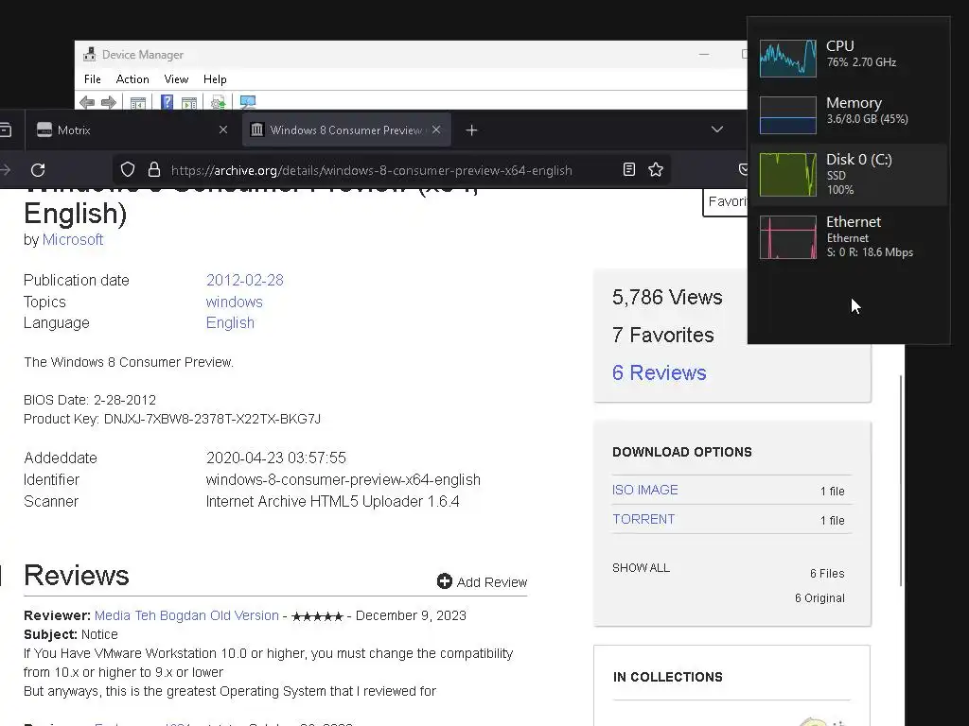
Task: Click the IN COLLECTIONS heading
Action: click(x=667, y=677)
